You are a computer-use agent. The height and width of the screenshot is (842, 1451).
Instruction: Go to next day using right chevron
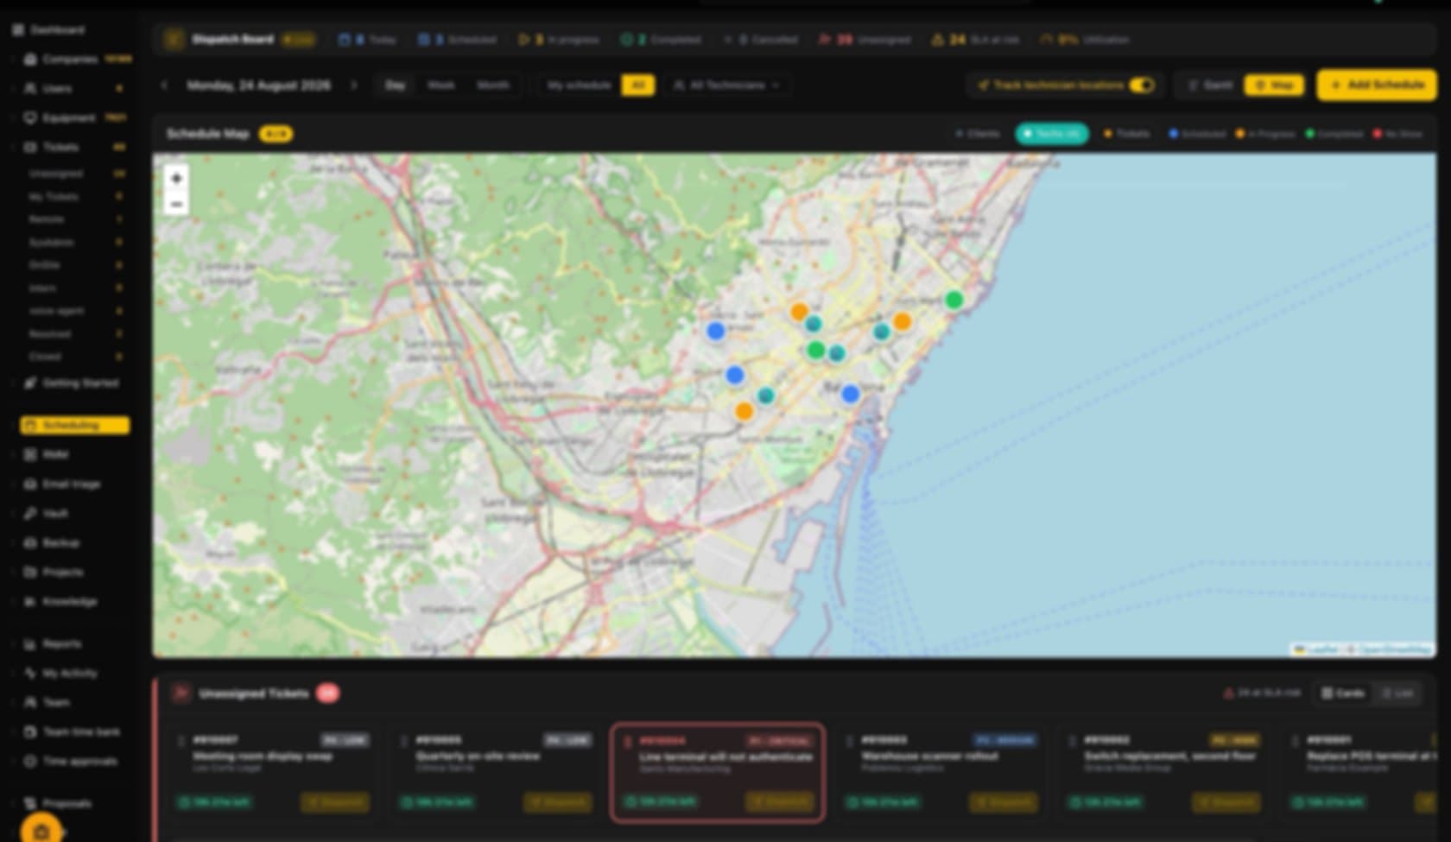[353, 85]
